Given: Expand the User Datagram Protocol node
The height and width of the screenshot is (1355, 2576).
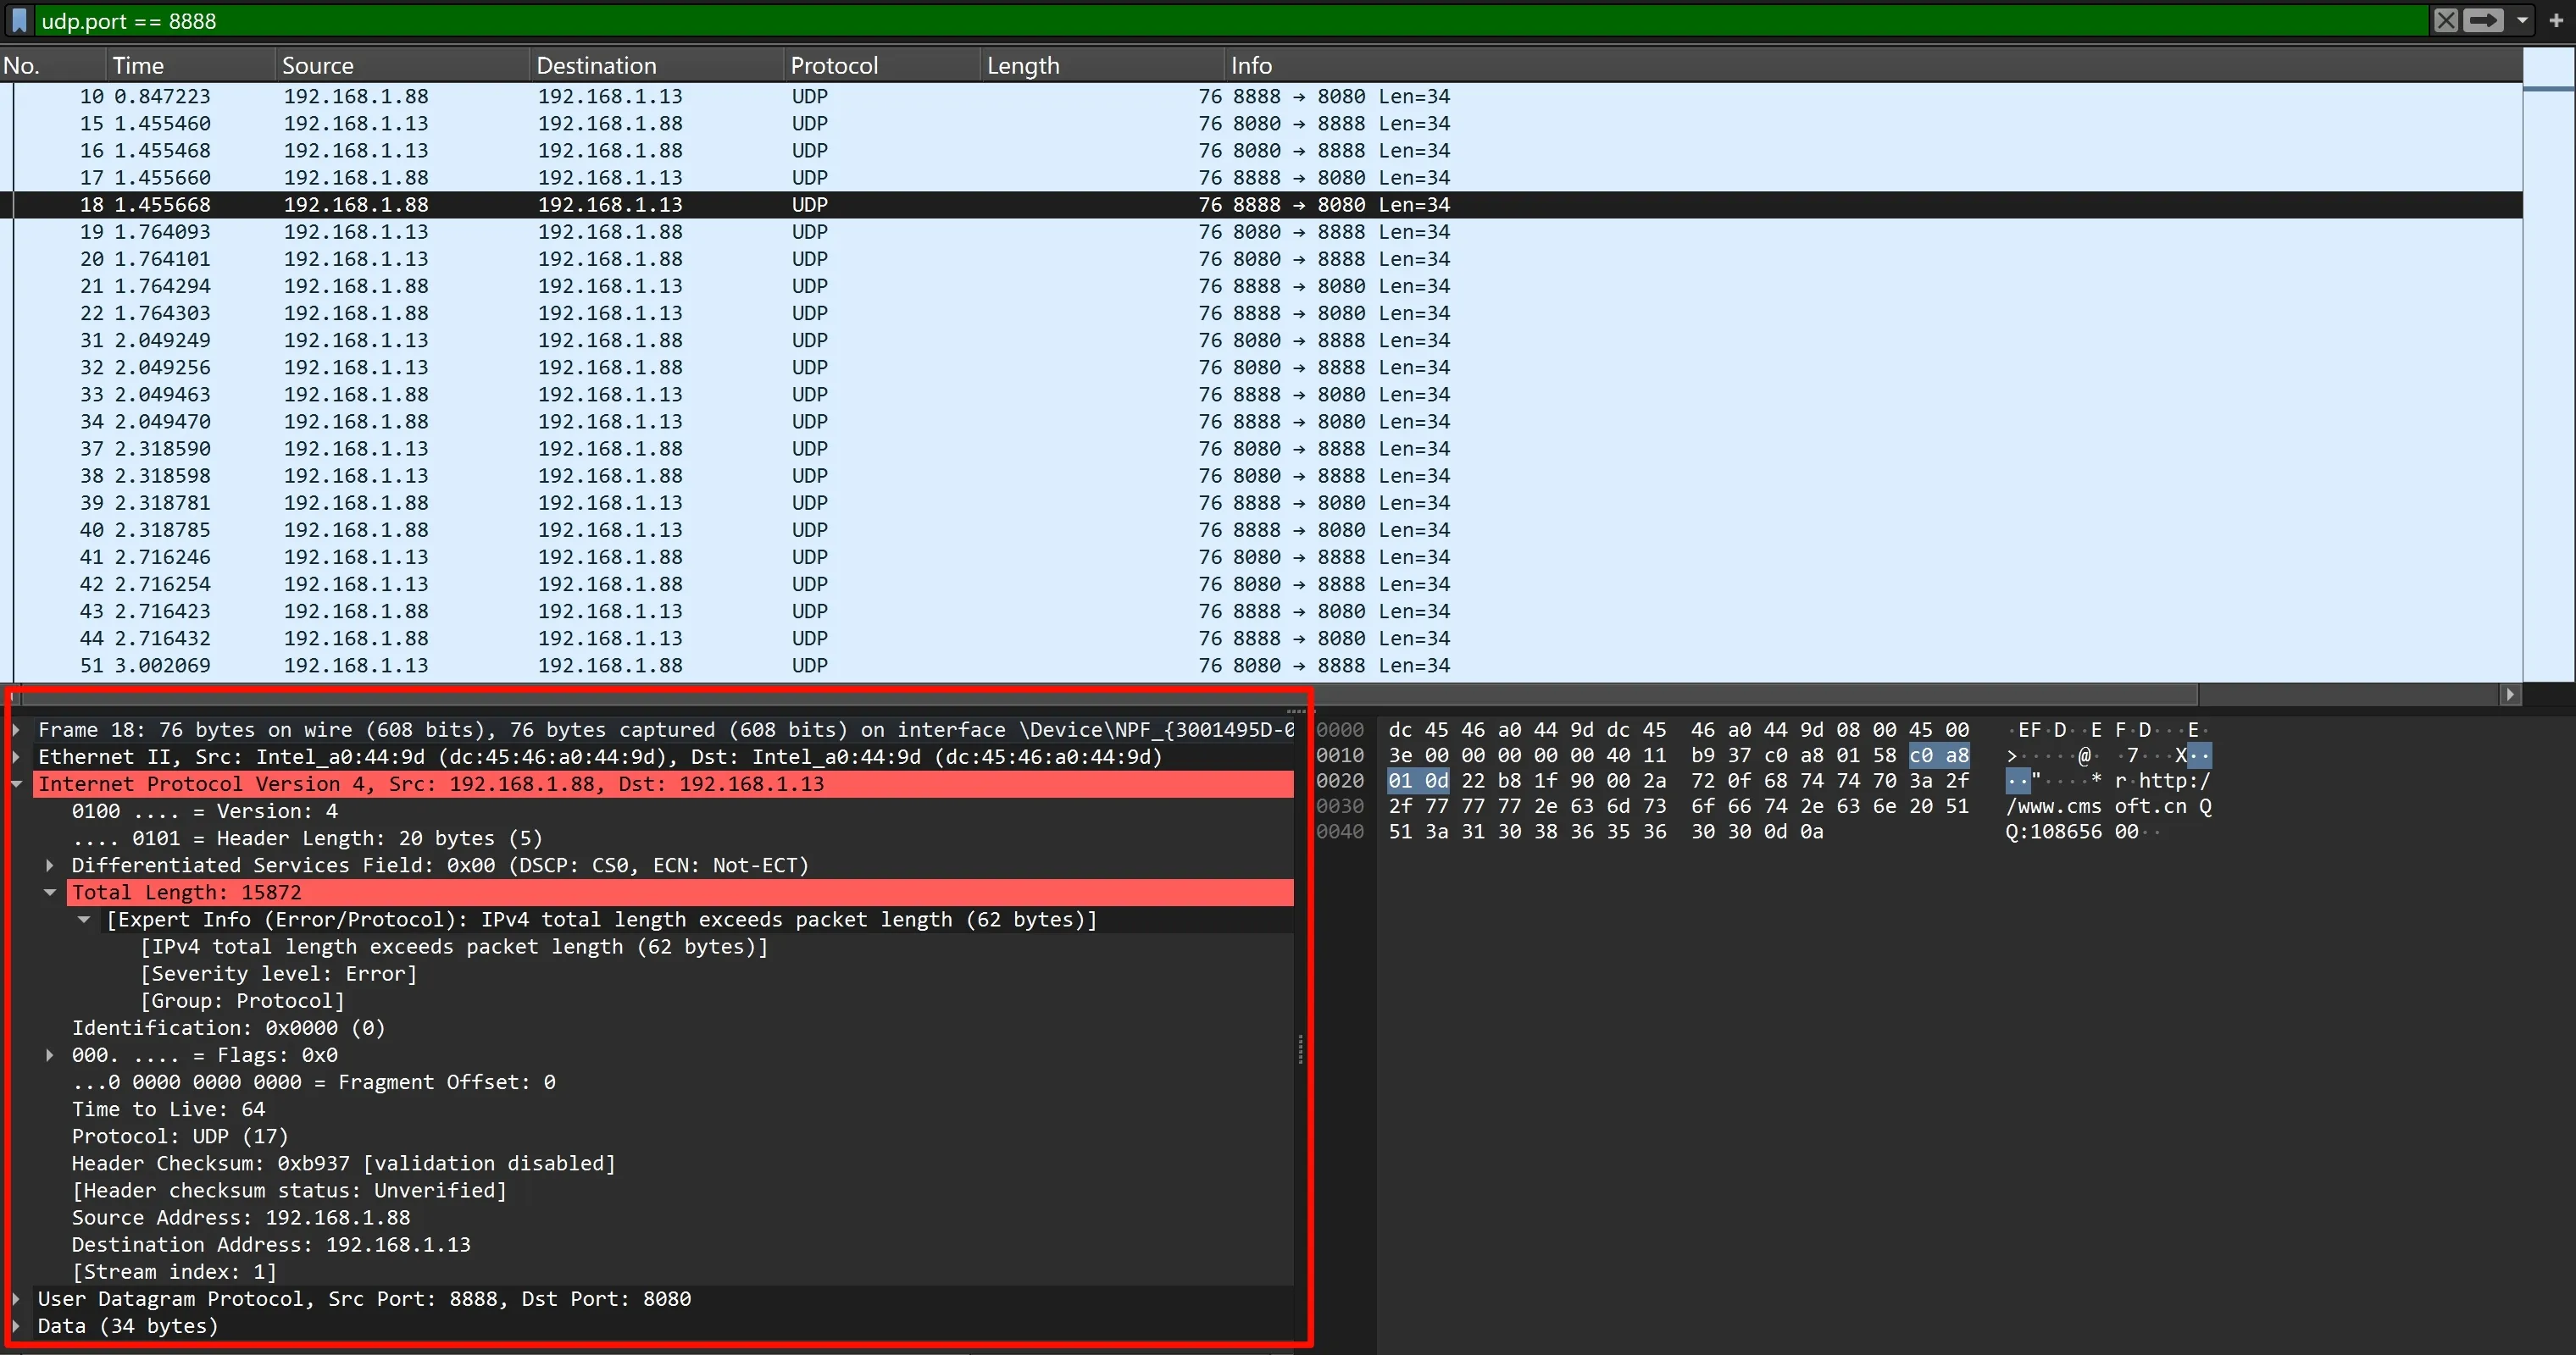Looking at the screenshot, I should click(17, 1299).
